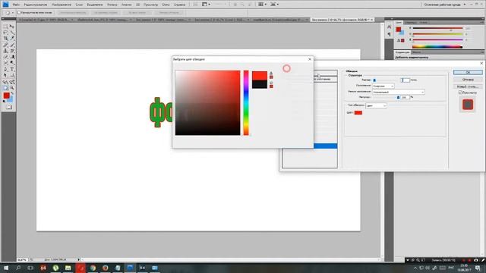This screenshot has width=486, height=273.
Task: Click the web-safe color cube icon
Action: [271, 83]
